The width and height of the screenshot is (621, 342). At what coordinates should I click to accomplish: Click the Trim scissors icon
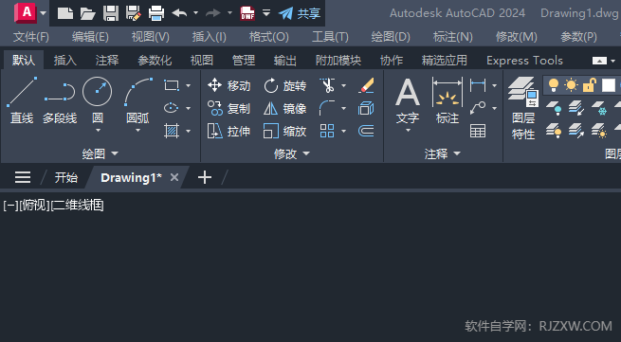327,85
